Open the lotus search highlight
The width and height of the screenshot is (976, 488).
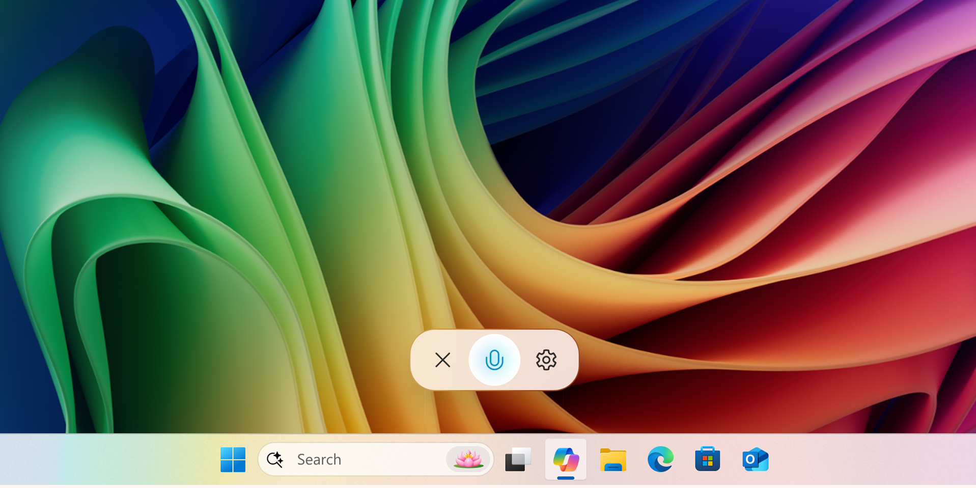click(x=468, y=459)
